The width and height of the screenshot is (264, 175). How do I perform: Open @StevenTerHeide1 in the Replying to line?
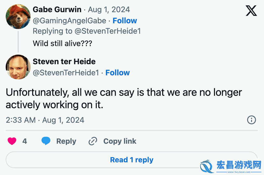(108, 31)
